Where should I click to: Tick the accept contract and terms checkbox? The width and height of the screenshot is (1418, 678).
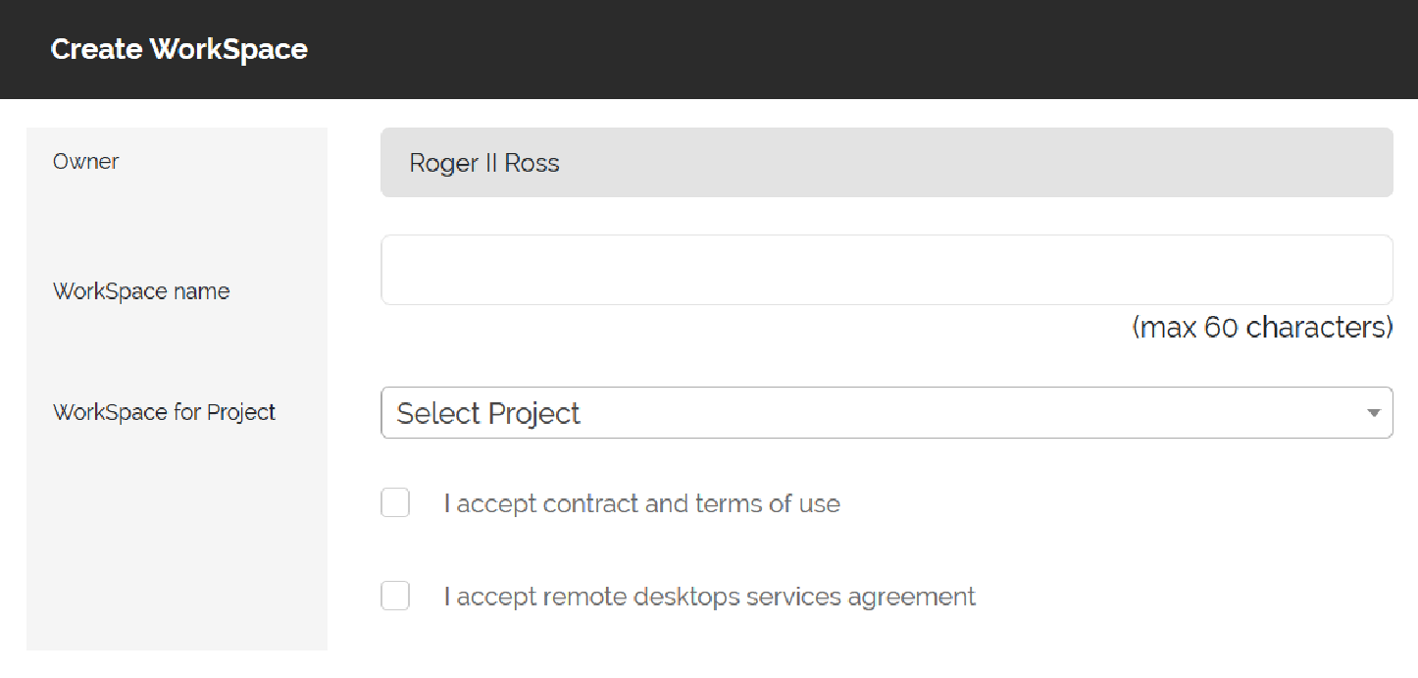click(x=395, y=503)
